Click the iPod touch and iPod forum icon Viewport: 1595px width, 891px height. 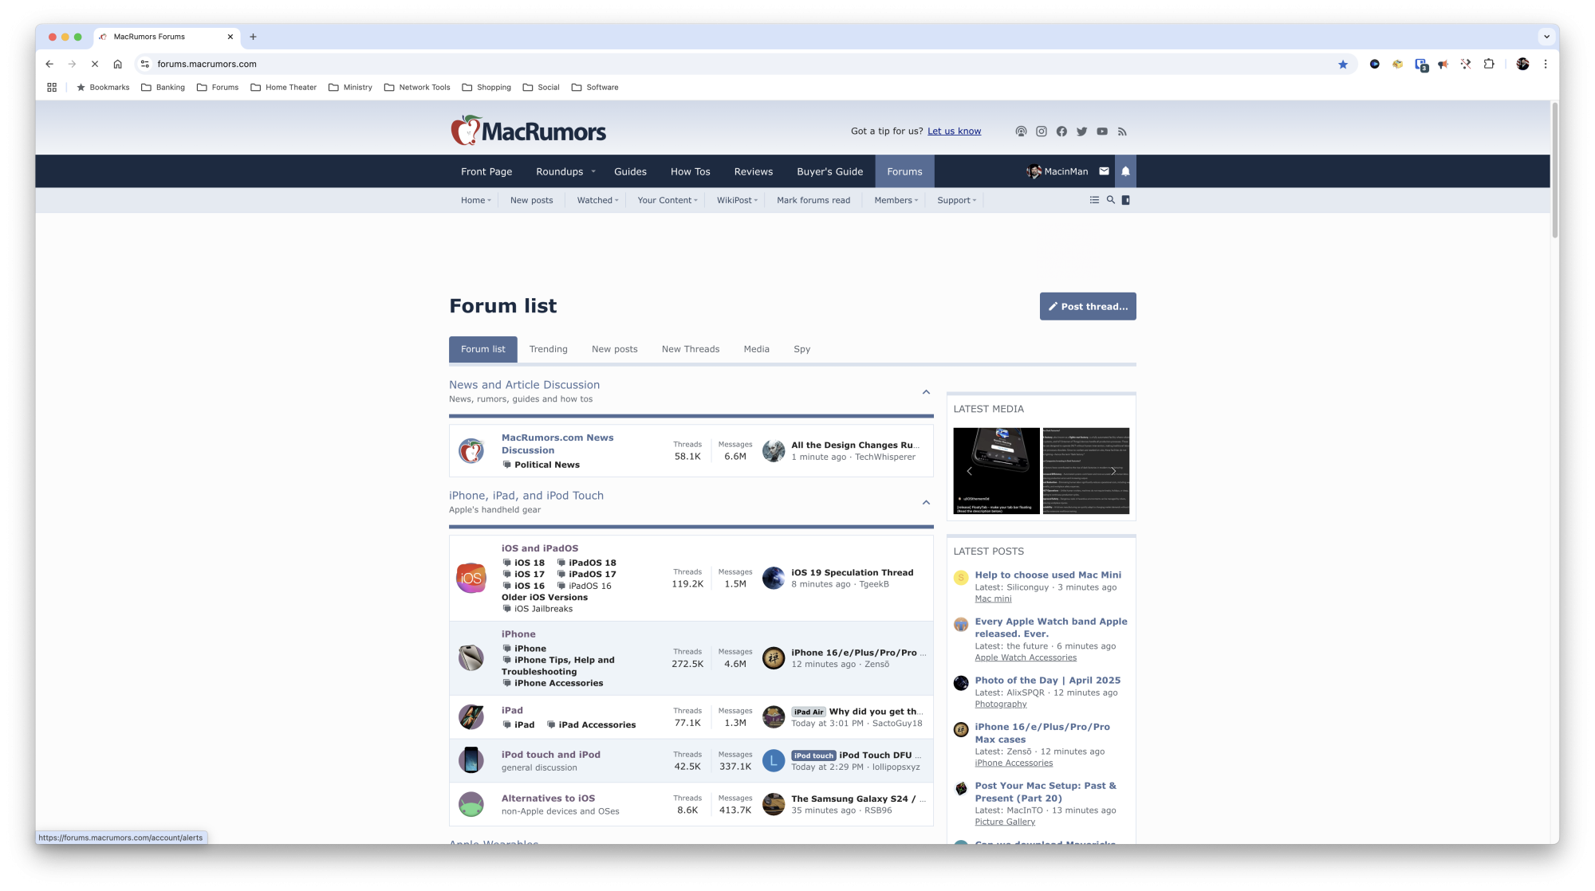click(471, 760)
